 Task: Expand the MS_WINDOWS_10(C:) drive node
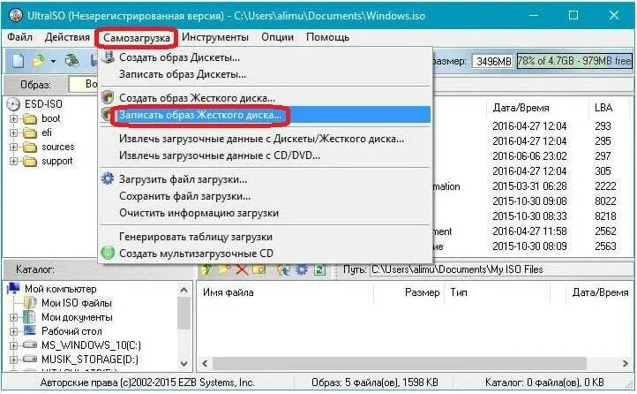coord(13,345)
